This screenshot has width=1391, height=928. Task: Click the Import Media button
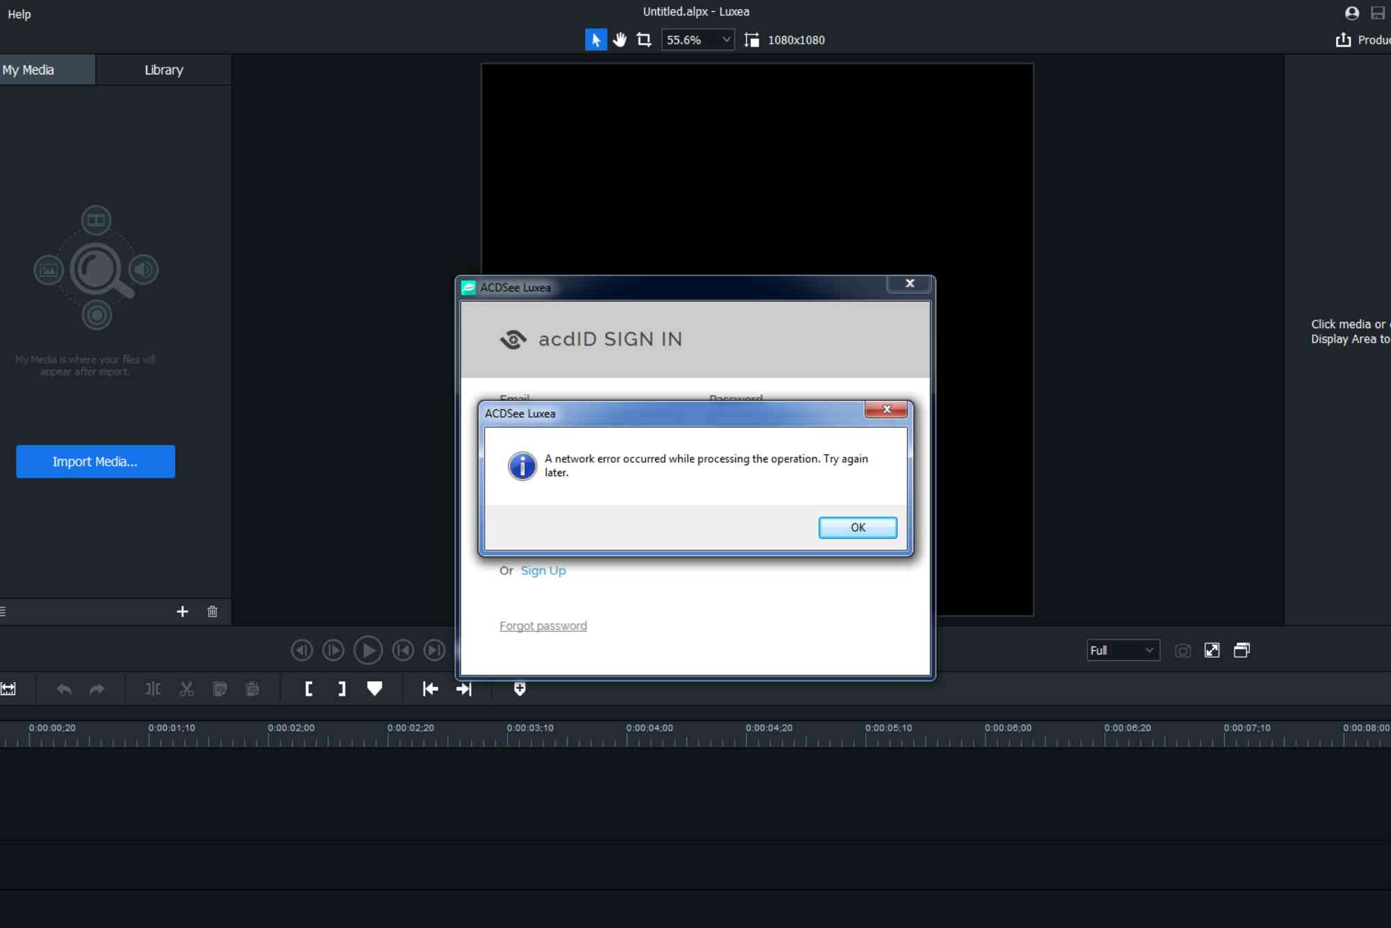(95, 461)
